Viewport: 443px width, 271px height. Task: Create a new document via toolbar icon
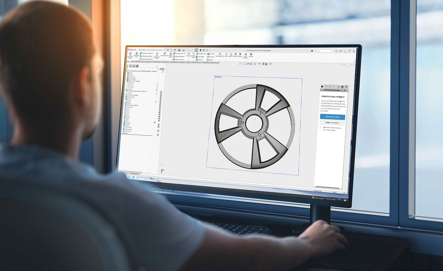click(171, 50)
